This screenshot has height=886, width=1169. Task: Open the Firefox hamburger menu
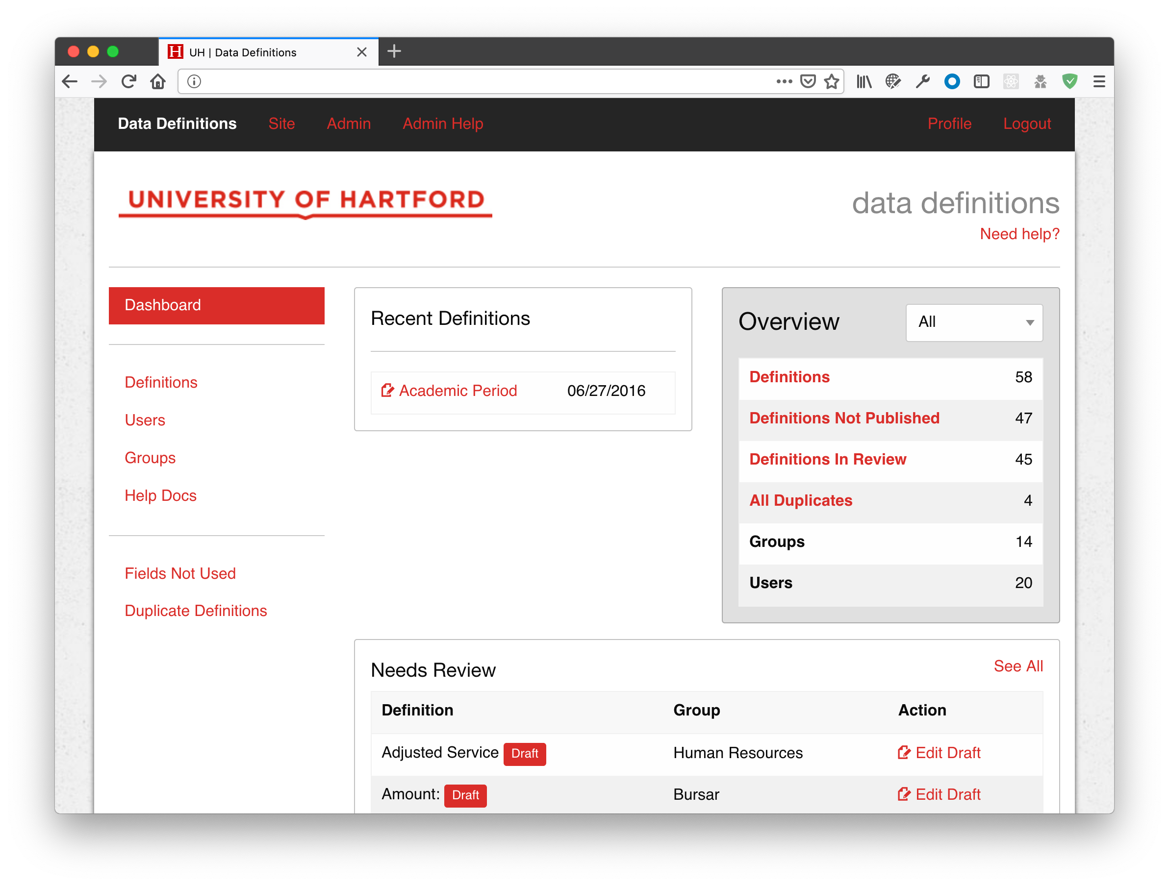pos(1099,82)
